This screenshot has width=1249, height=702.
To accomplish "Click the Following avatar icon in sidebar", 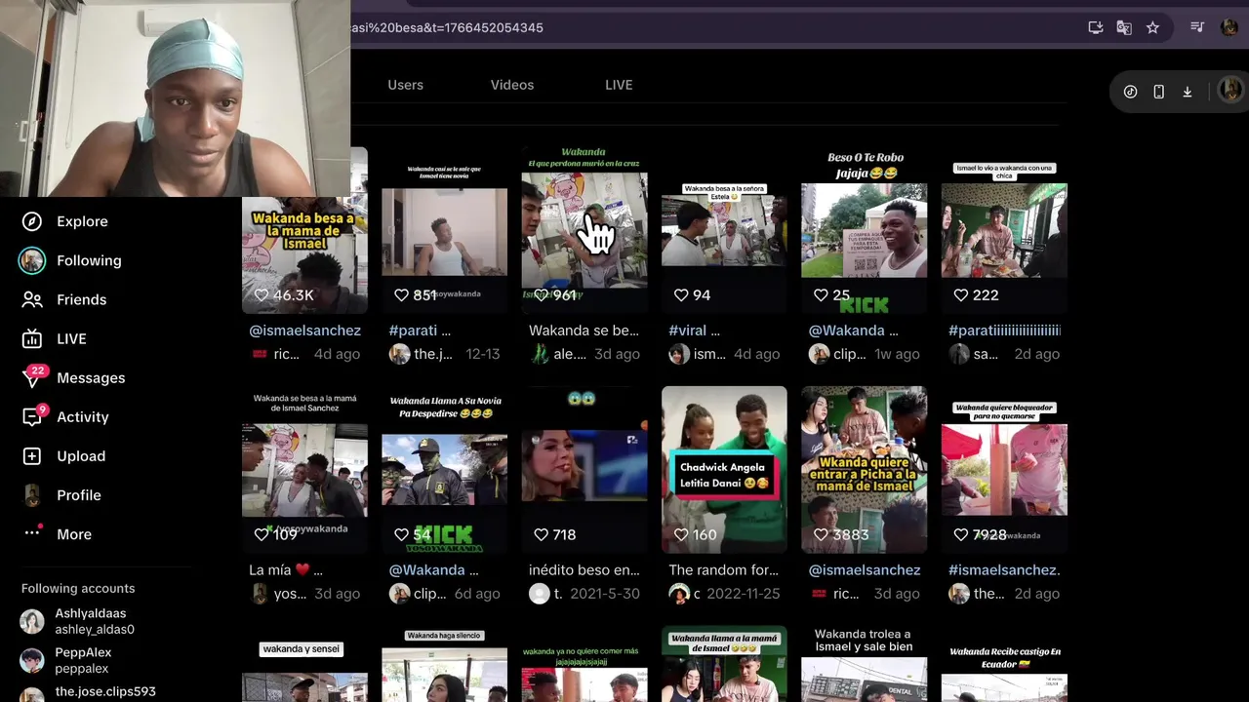I will coord(32,260).
